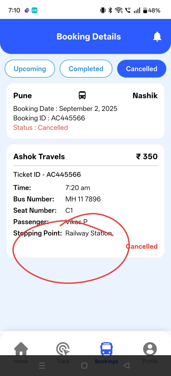171x376 pixels.
Task: Tap the Ashok Travels operator name
Action: (39, 157)
